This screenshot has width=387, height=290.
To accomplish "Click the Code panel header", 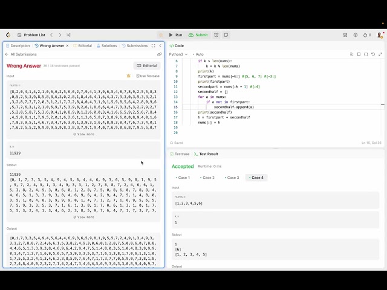I will pos(177,46).
